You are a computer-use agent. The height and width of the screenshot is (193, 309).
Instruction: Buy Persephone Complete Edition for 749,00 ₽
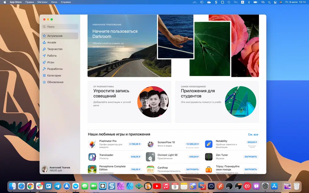click(136, 169)
